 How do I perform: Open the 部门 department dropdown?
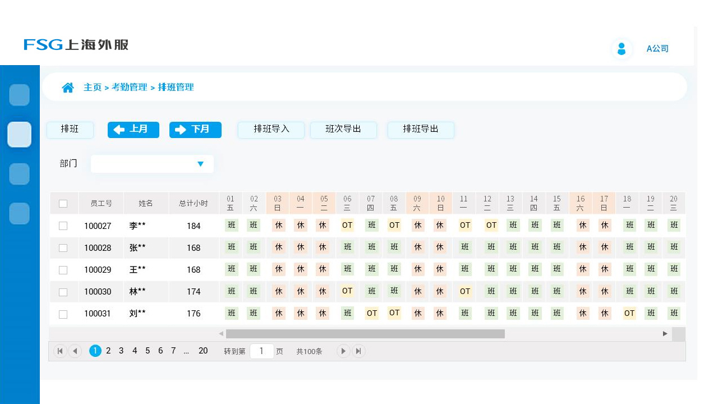pyautogui.click(x=151, y=164)
